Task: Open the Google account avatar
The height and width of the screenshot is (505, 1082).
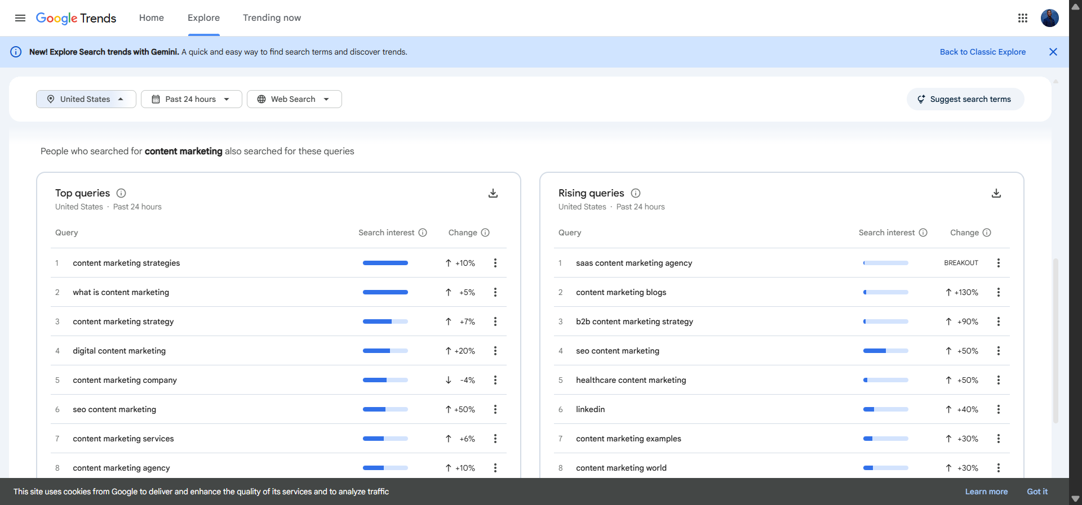Action: (1049, 18)
